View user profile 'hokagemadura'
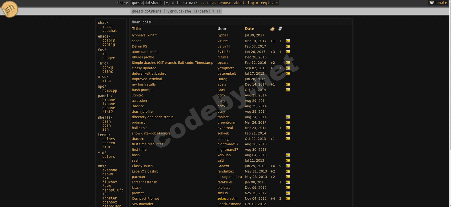Screen dimensions: 451x207 click(229, 177)
